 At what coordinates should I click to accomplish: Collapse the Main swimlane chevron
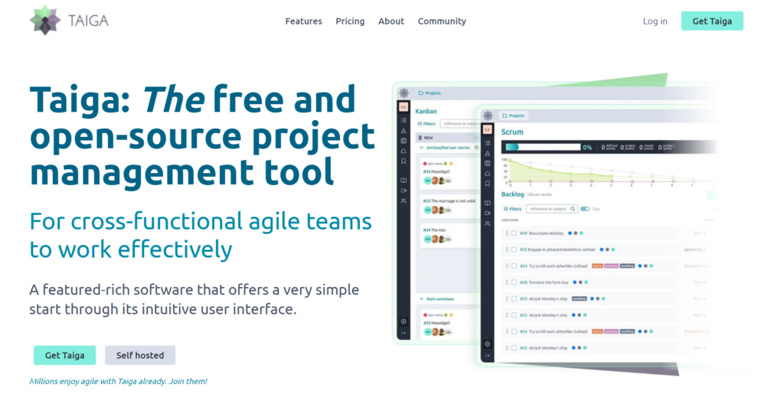(x=420, y=298)
